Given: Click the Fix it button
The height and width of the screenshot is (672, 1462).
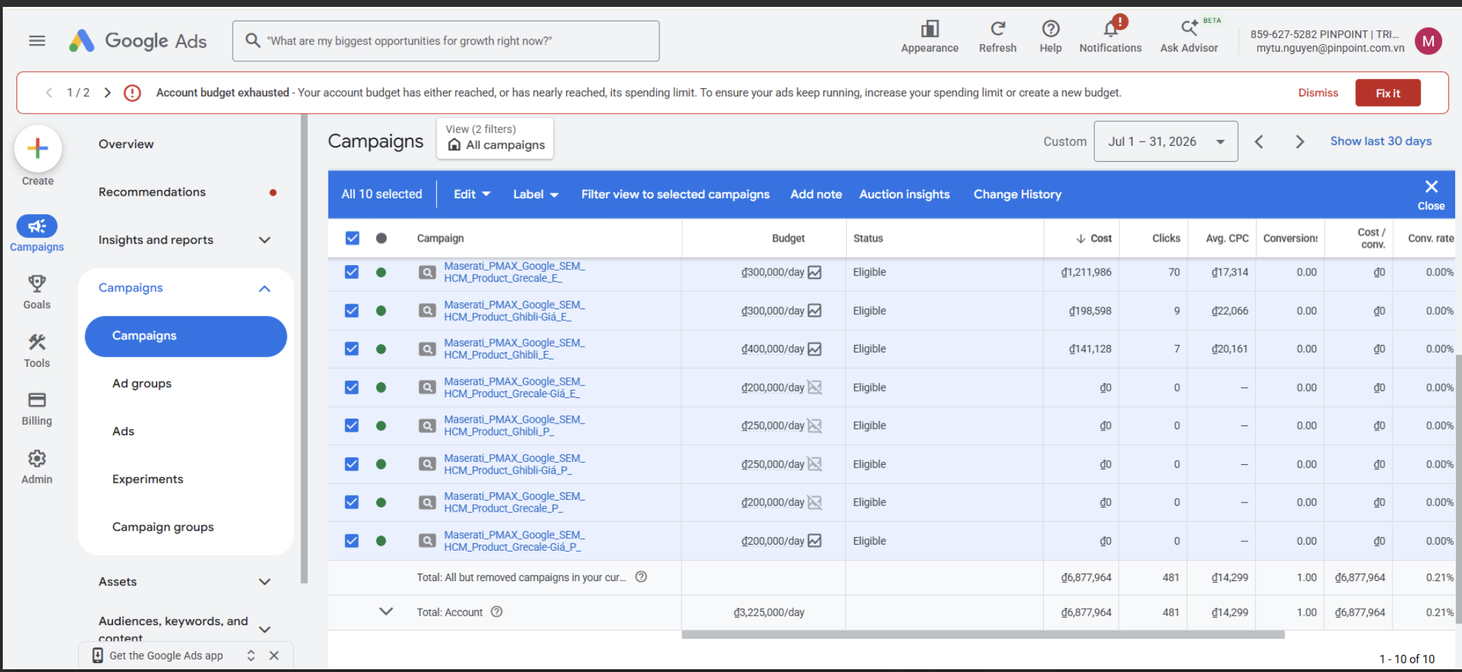Looking at the screenshot, I should [1388, 93].
